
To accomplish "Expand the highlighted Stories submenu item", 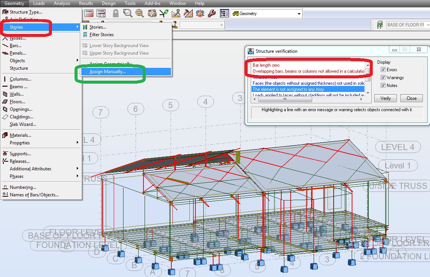I will [x=41, y=27].
